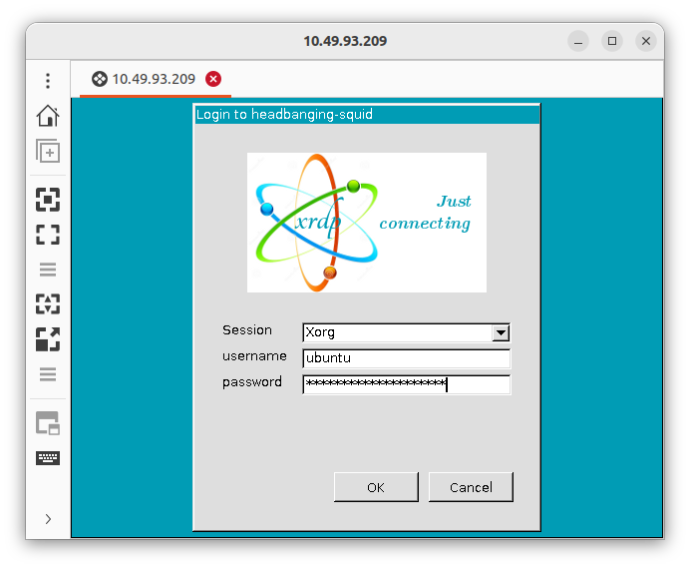Click the overlapping-windows icon above keyboard
The width and height of the screenshot is (690, 568).
click(x=48, y=423)
